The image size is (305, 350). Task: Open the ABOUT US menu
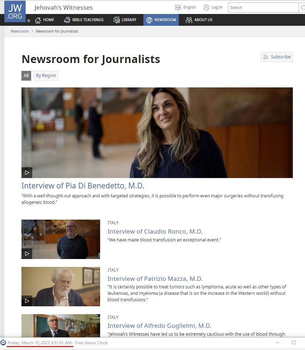point(199,20)
